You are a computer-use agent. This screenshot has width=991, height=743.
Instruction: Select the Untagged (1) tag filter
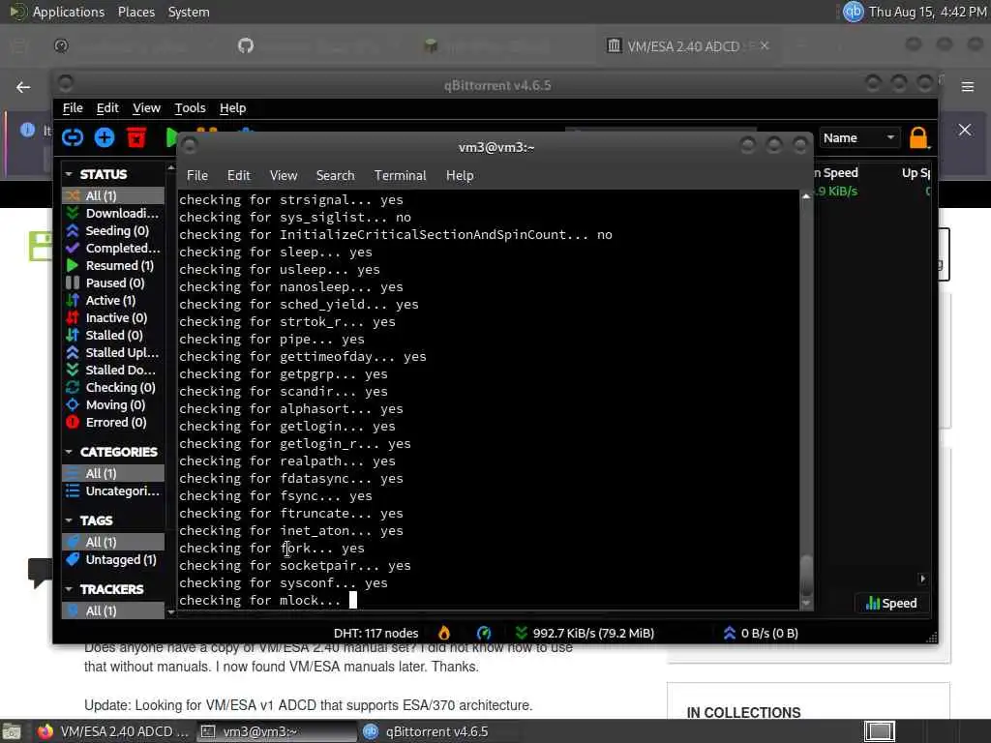pos(113,560)
